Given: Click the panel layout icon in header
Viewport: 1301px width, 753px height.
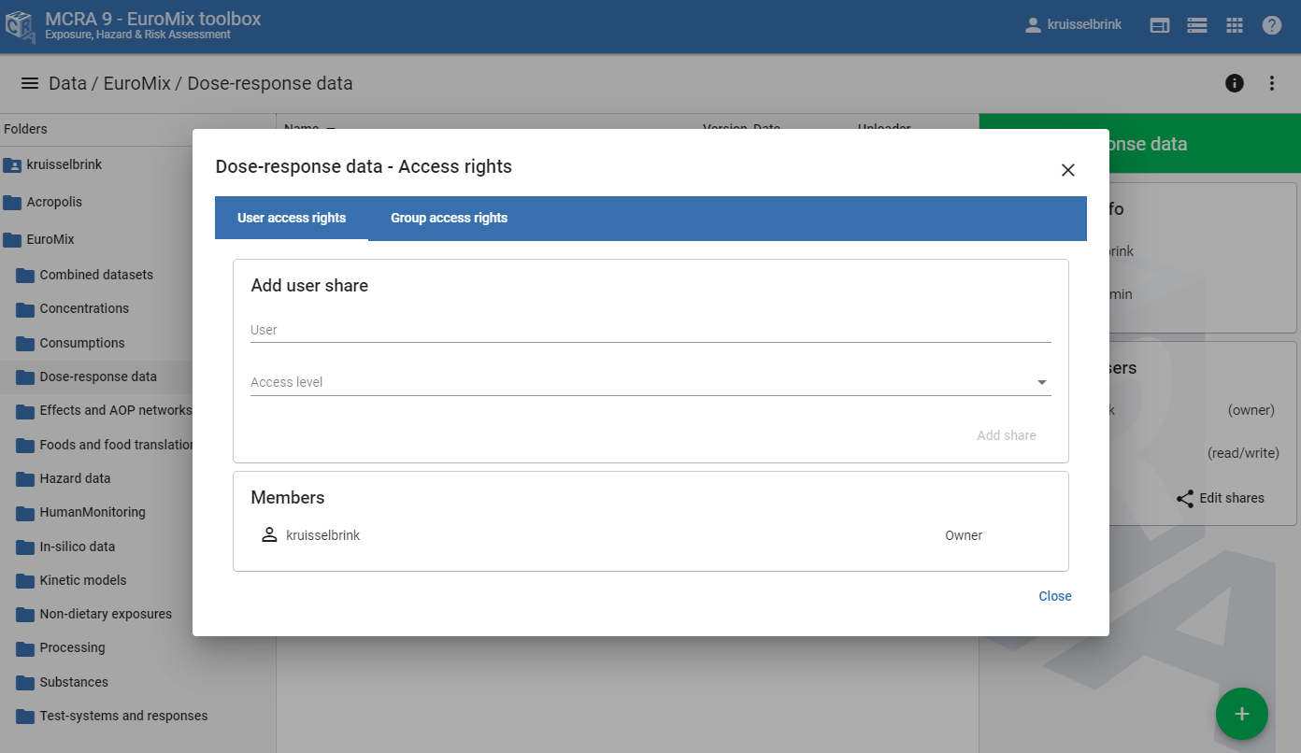Looking at the screenshot, I should 1159,25.
